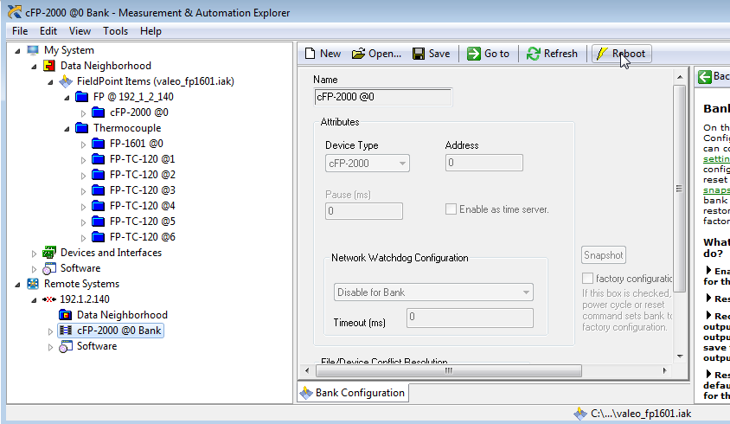Select the Bank Configuration tab
Screen dimensions: 730x424
(353, 393)
